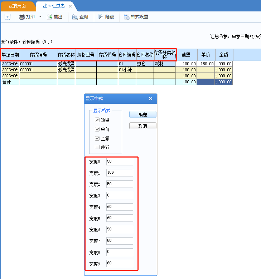The width and height of the screenshot is (261, 279).
Task: Click the 宽度9 input field
Action: [120, 263]
